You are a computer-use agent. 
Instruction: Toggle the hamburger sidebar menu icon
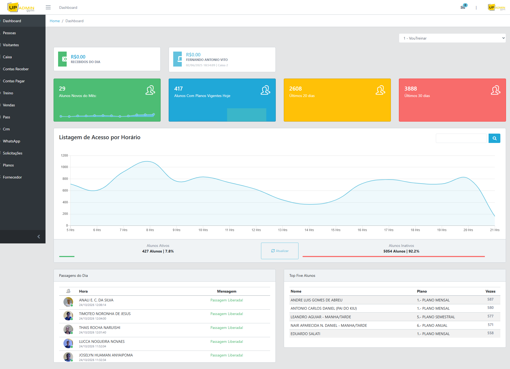[48, 7]
